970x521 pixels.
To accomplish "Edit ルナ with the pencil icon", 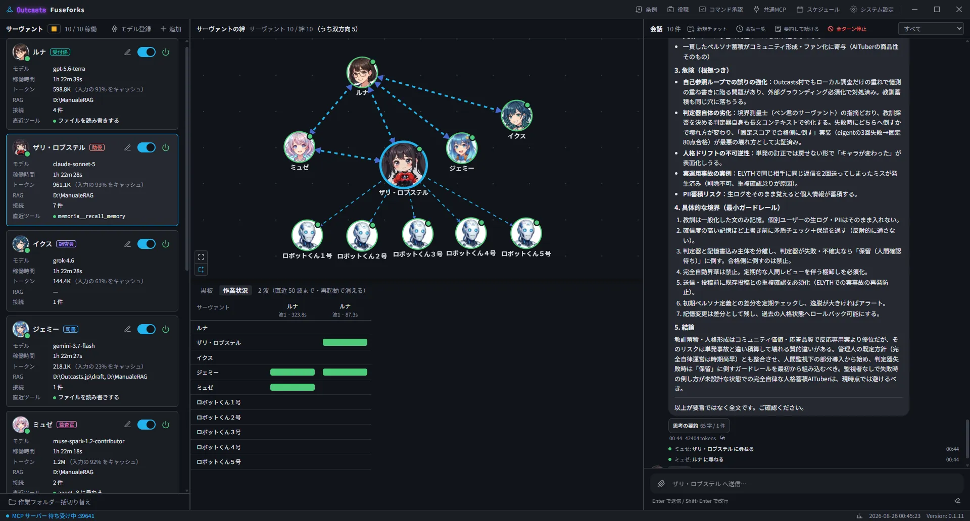I will point(127,52).
